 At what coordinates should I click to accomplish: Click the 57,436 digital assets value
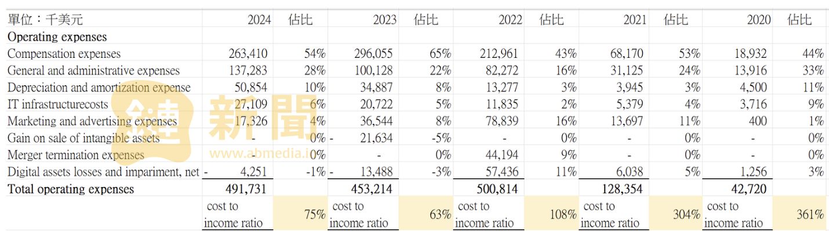503,173
